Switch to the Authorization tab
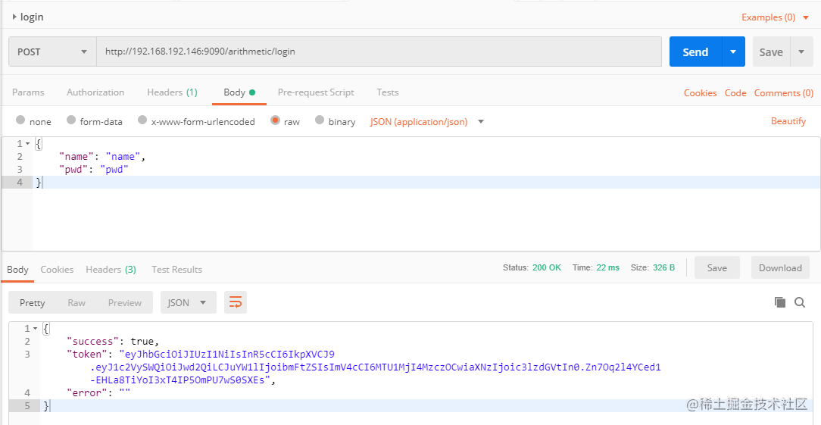This screenshot has width=821, height=425. click(x=95, y=92)
